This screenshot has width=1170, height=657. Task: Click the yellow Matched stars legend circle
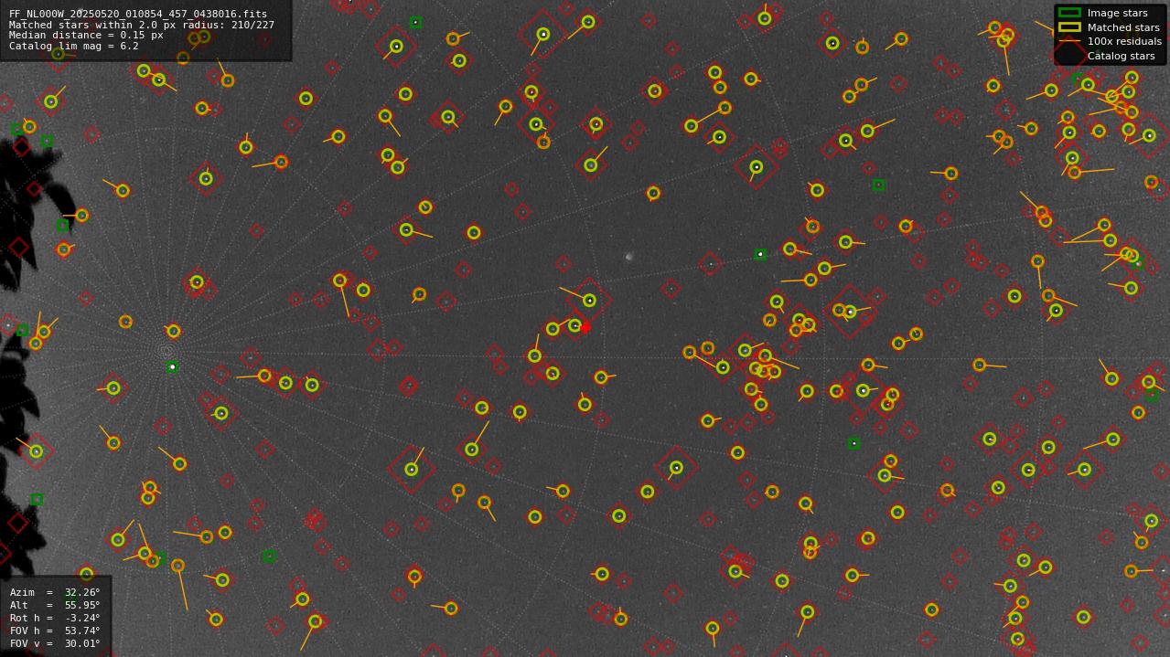point(1068,27)
